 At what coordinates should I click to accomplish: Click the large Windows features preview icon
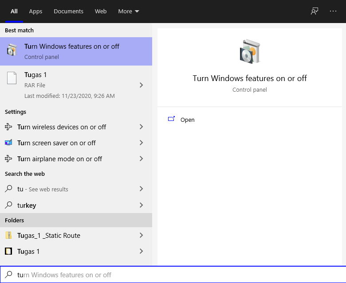tap(250, 51)
